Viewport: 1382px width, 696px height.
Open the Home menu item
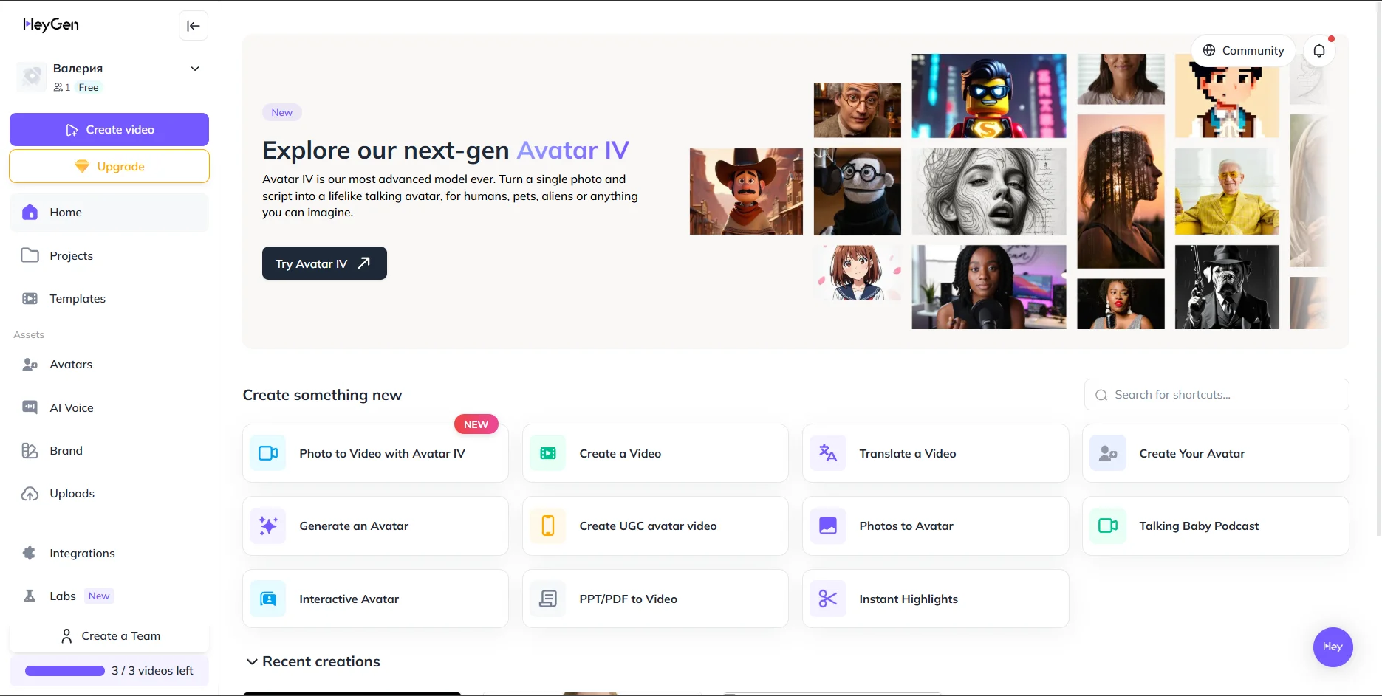(x=109, y=213)
